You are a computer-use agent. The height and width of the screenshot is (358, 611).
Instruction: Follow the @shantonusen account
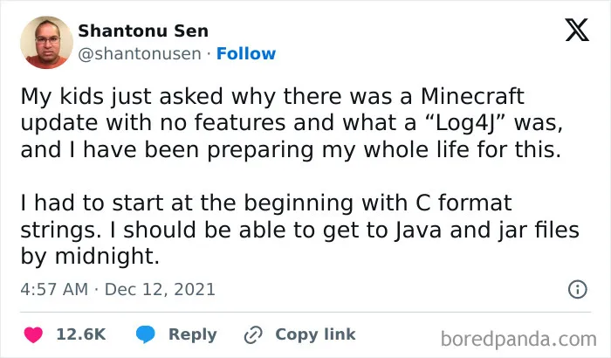(x=246, y=53)
